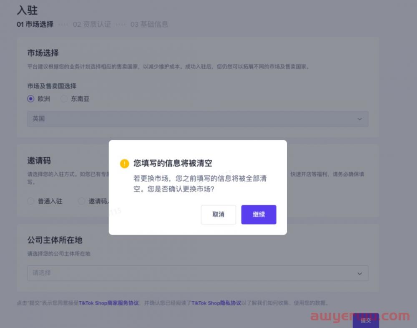Screen dimensions: 417x328
Task: Click the yellow warning icon in the dialog
Action: [x=124, y=164]
